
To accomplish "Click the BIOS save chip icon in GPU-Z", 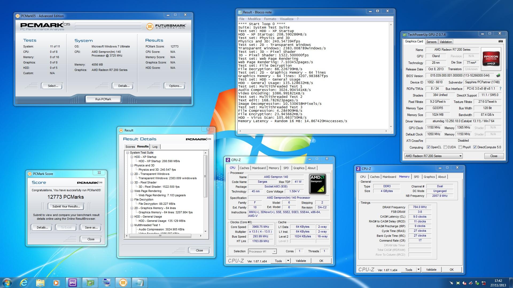I will point(498,75).
